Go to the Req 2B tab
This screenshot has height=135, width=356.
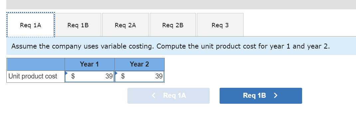tap(173, 25)
